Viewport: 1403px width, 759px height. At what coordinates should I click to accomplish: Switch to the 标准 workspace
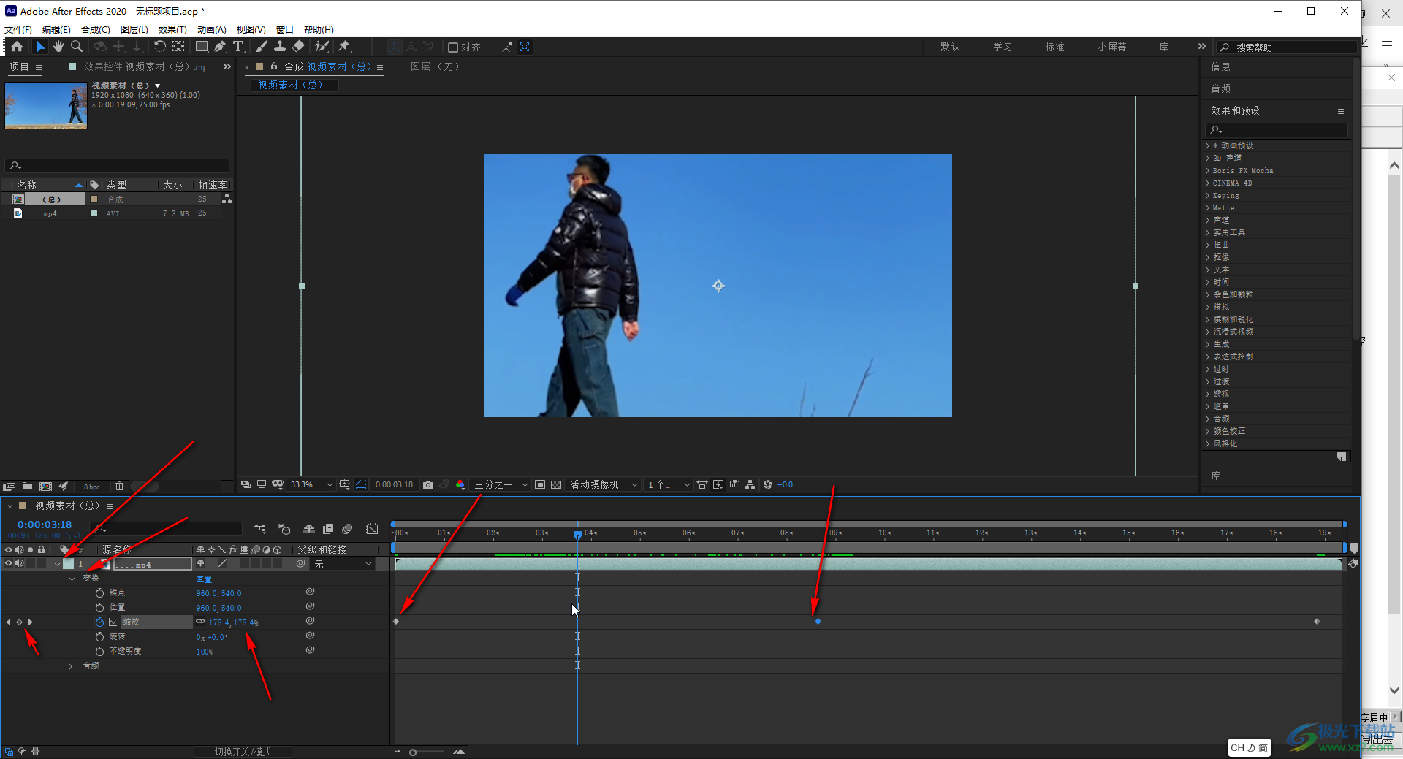(x=1054, y=47)
